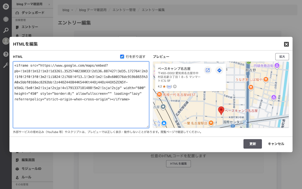Click the ベースキャンプ名古屋 title in info card
Screen dimensions: 302x189
(174, 69)
